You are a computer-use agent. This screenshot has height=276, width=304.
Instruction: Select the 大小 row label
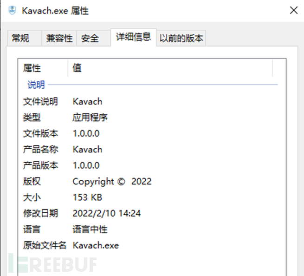[32, 197]
